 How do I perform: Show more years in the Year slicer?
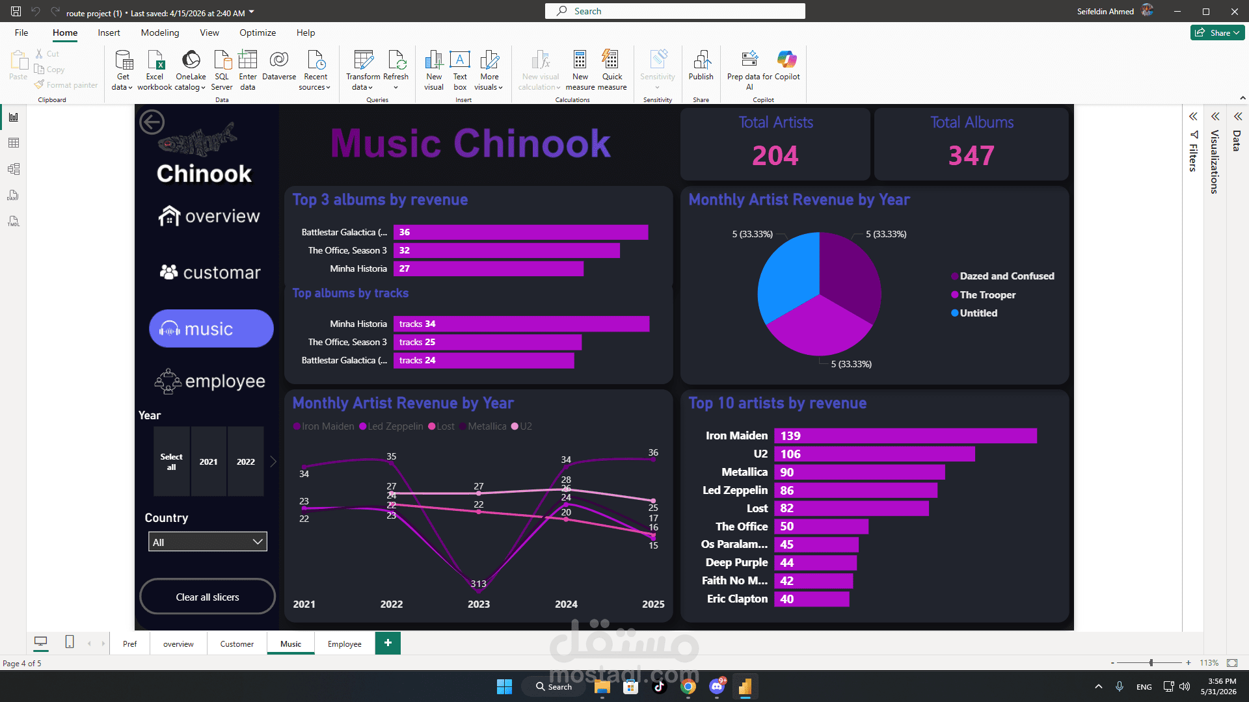(273, 461)
